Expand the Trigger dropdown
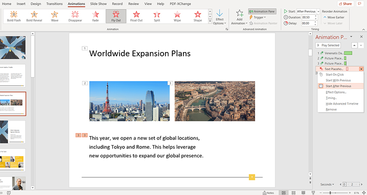 coord(258,17)
